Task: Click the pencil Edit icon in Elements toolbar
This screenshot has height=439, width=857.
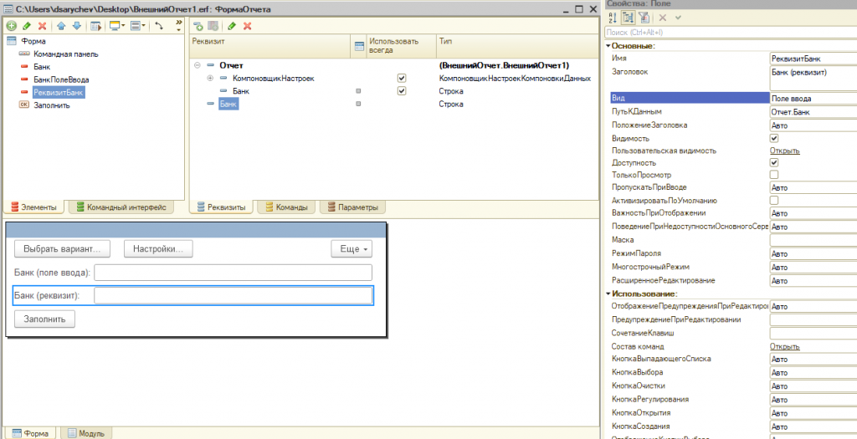Action: click(x=26, y=26)
